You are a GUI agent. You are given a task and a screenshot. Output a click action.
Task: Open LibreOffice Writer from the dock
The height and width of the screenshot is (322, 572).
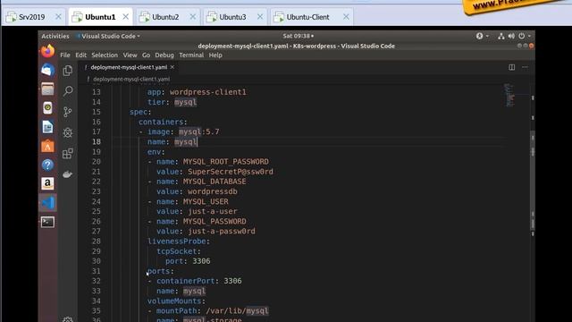click(x=47, y=127)
